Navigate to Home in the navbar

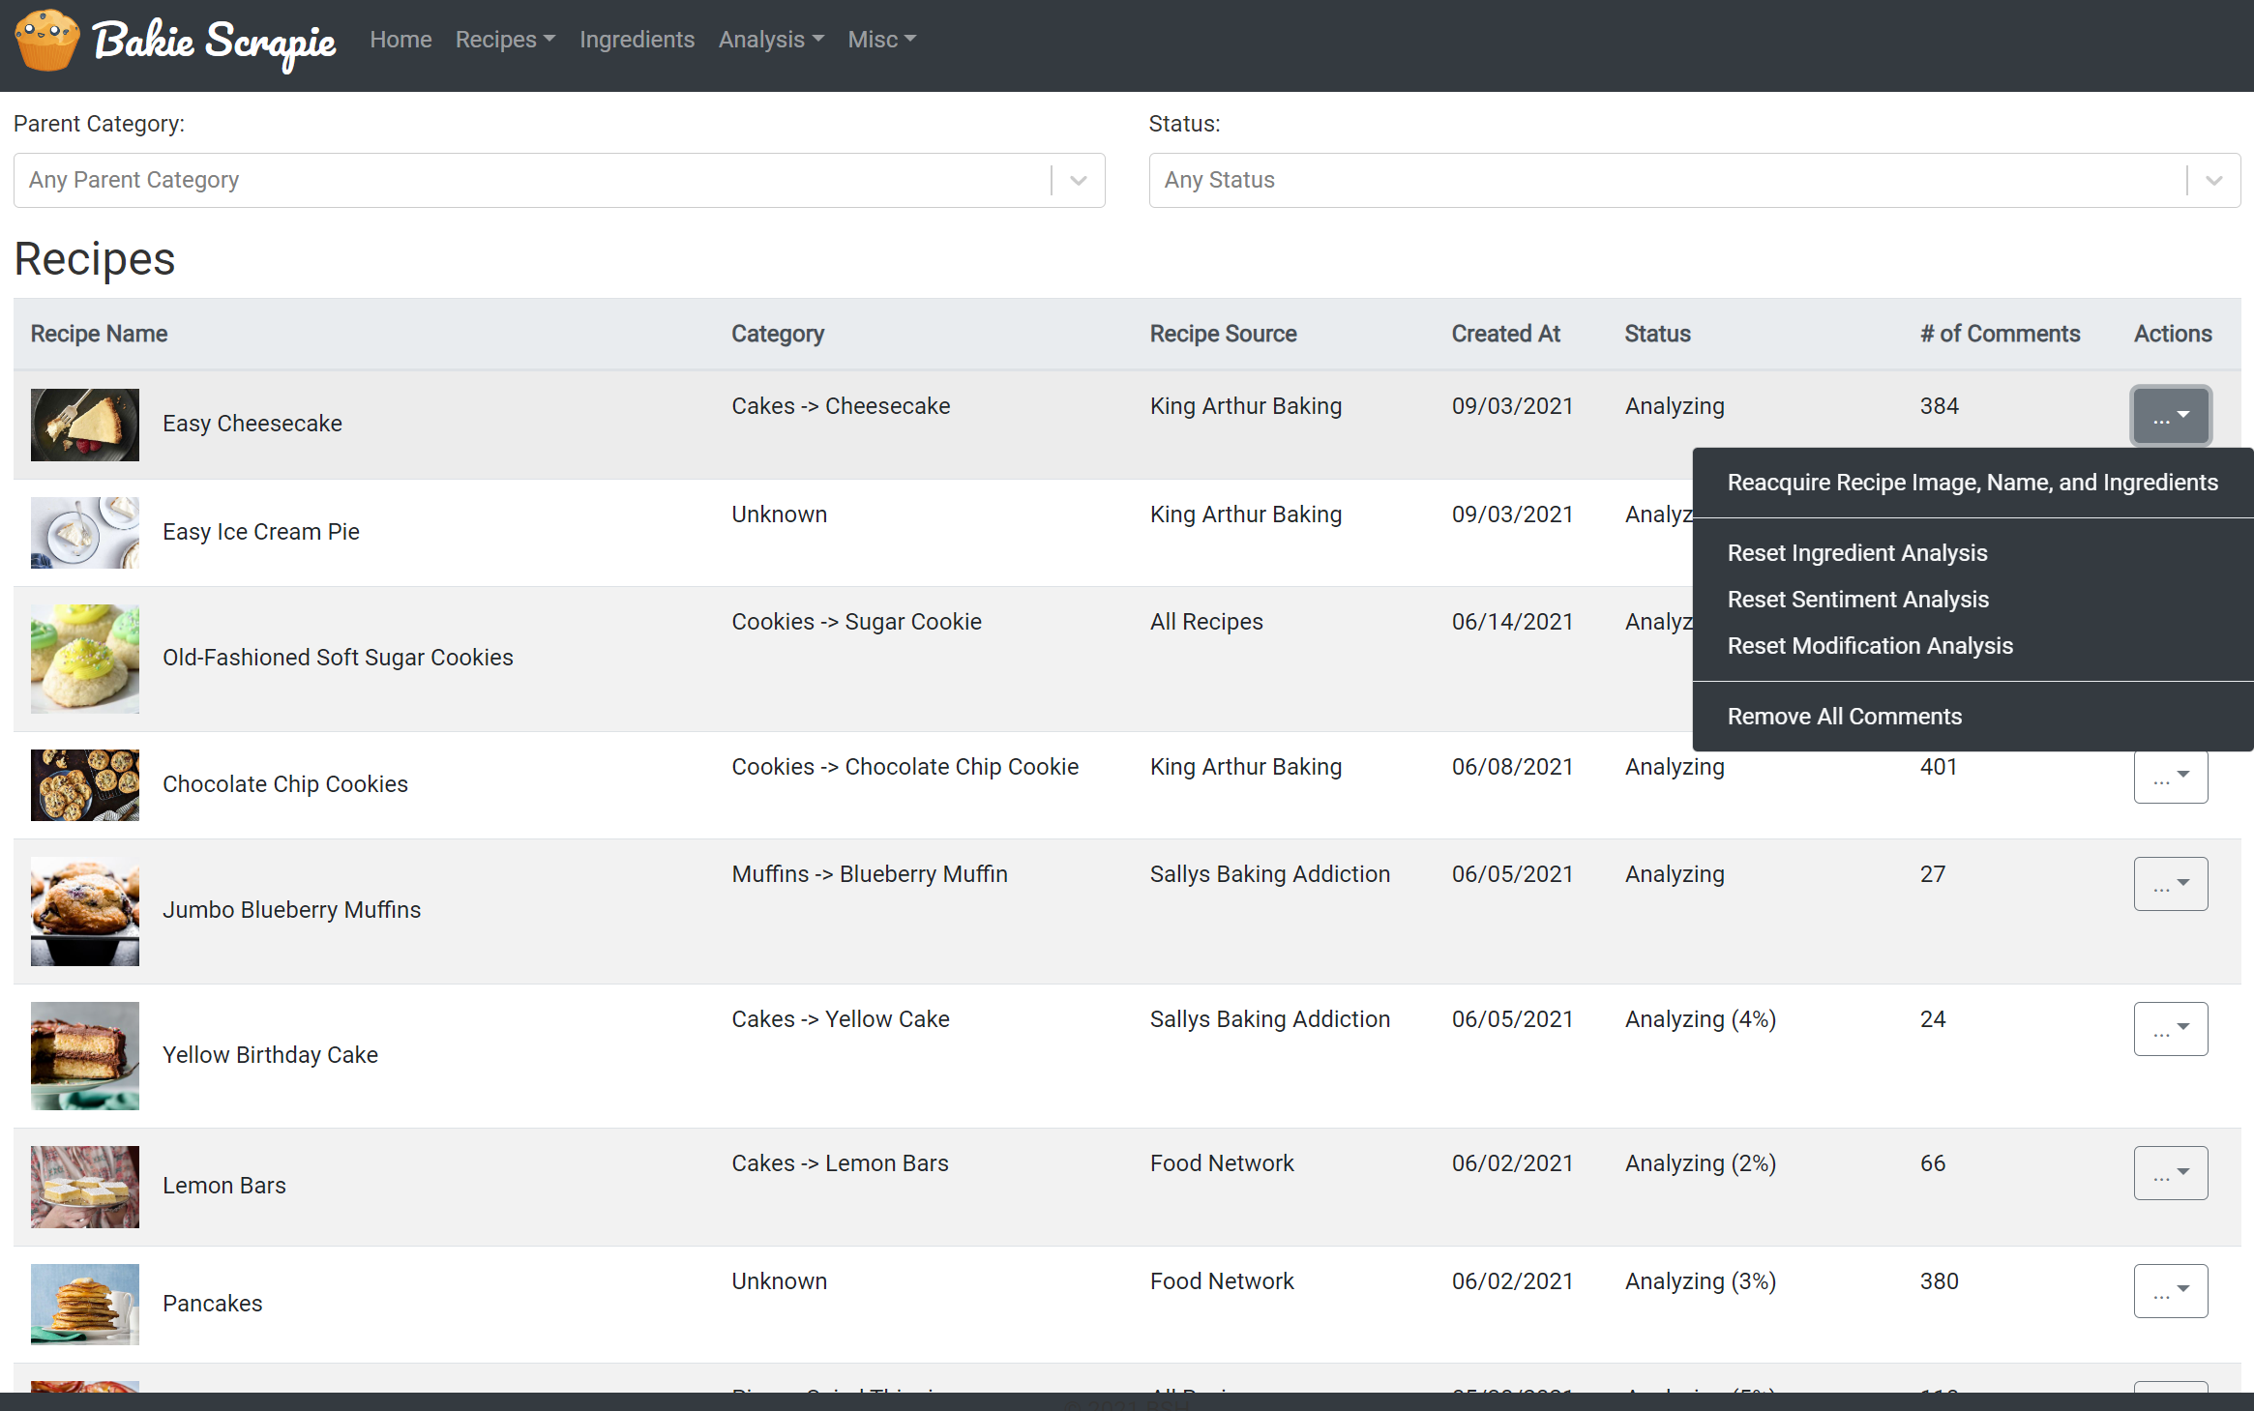coord(400,40)
